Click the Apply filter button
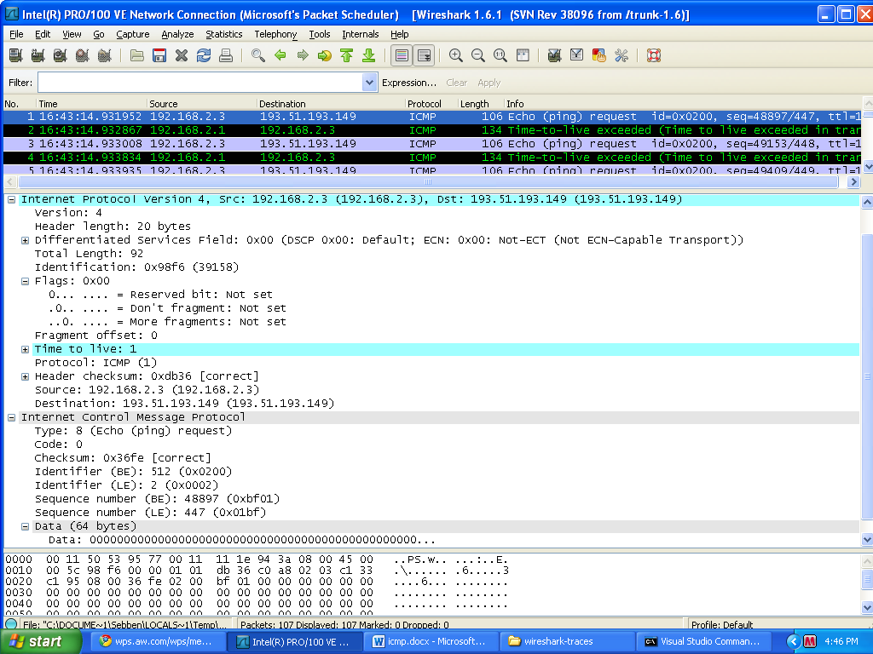This screenshot has height=654, width=873. (489, 83)
